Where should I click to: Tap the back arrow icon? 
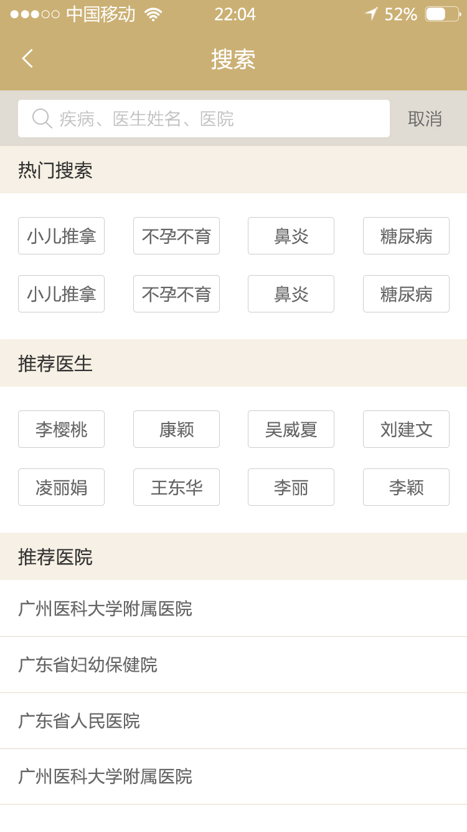click(27, 59)
